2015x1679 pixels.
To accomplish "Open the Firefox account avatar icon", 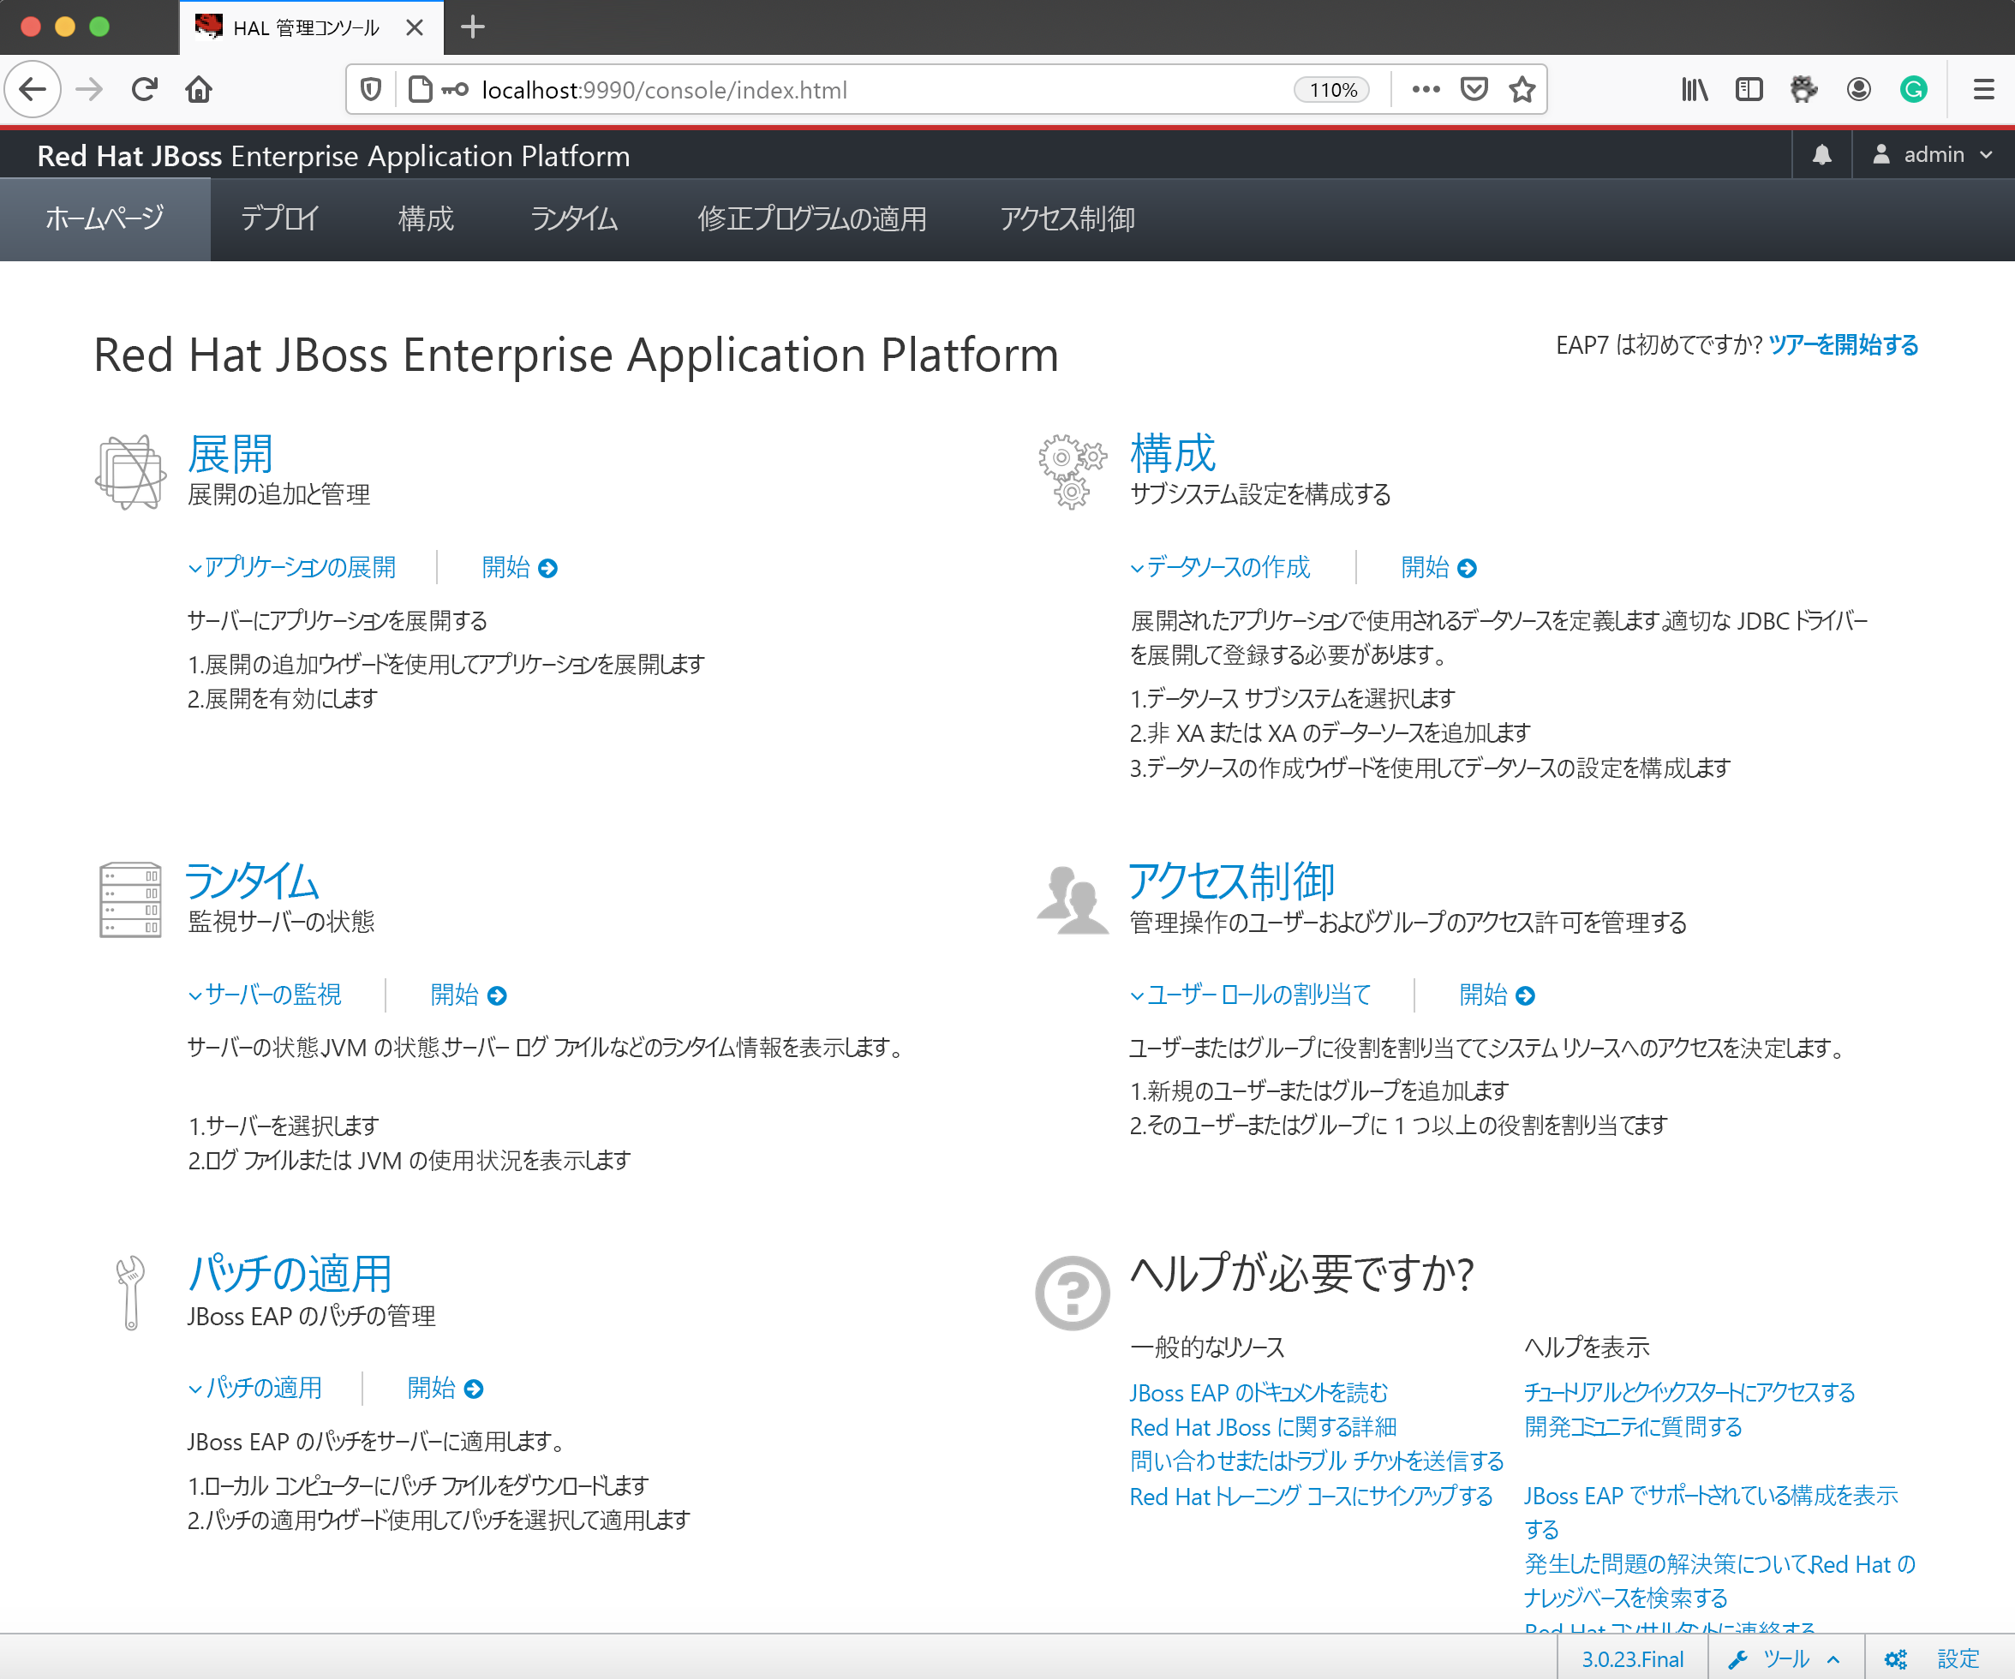I will click(1858, 89).
